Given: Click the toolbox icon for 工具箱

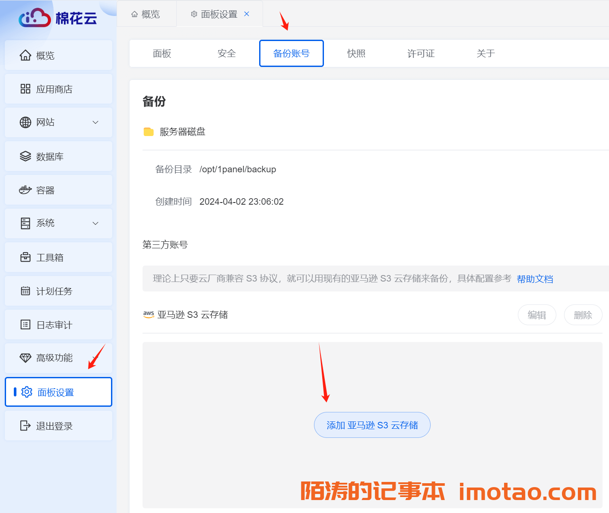Looking at the screenshot, I should pyautogui.click(x=25, y=257).
